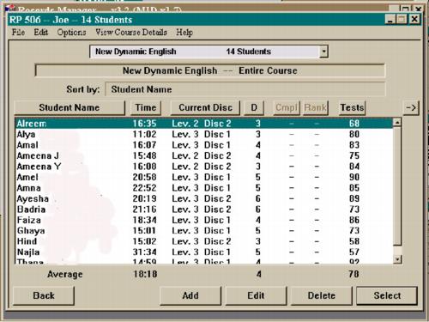
Task: Click the Back button
Action: tap(44, 295)
